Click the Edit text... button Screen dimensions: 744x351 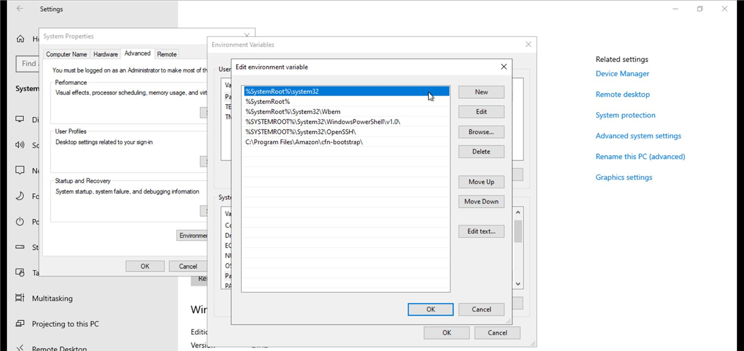coord(481,231)
